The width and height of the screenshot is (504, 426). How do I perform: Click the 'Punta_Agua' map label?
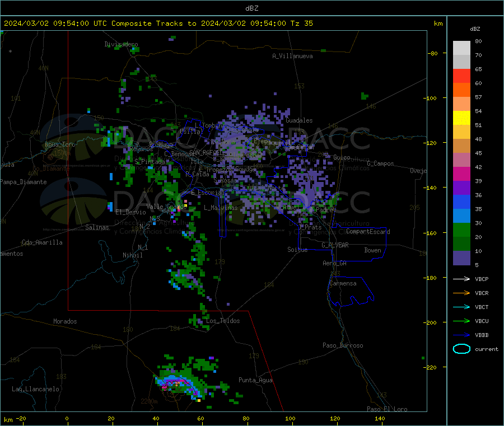point(255,380)
